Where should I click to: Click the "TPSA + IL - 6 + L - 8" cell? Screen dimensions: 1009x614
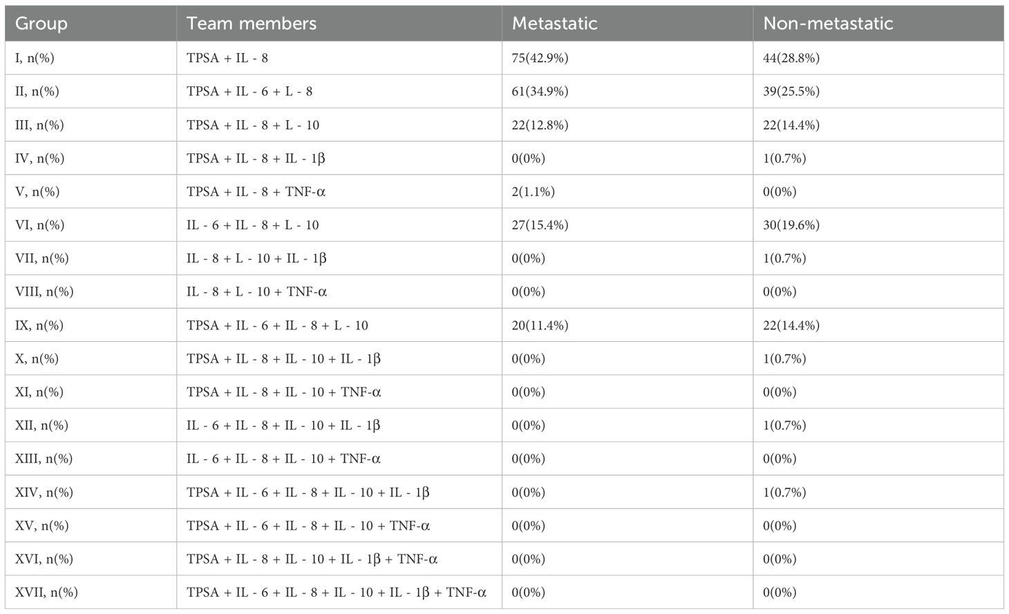(249, 91)
